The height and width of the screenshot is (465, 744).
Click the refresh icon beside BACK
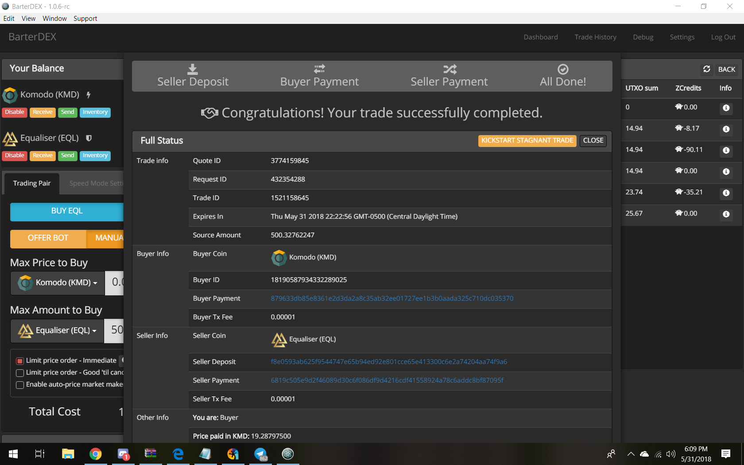pos(707,69)
